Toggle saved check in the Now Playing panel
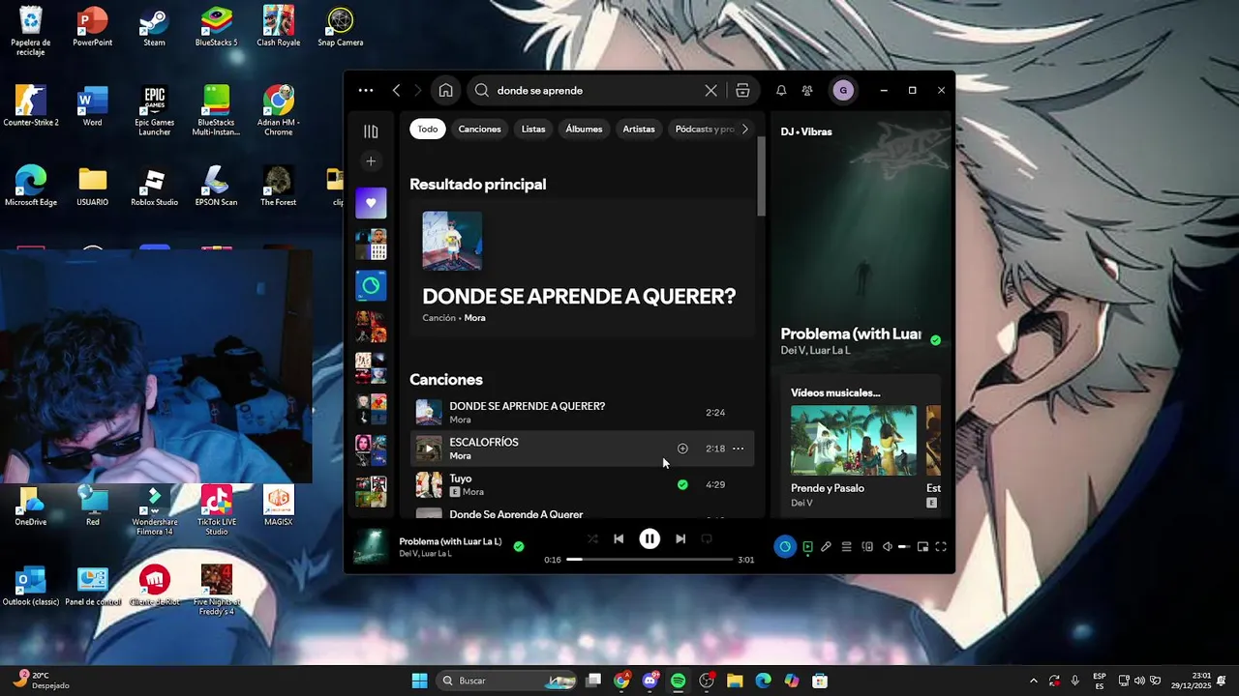This screenshot has height=696, width=1239. click(935, 340)
